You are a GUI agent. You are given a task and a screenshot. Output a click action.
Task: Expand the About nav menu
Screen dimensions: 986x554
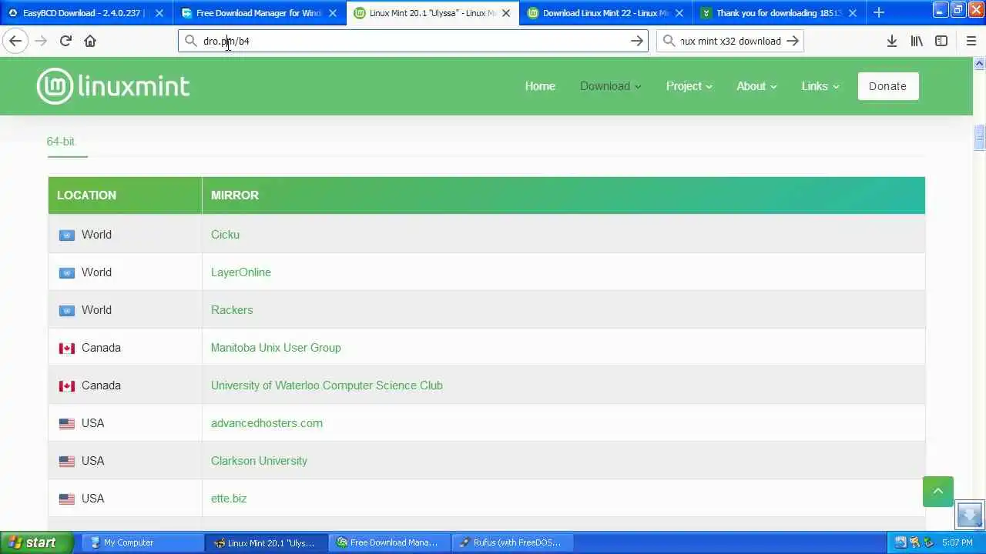point(756,86)
